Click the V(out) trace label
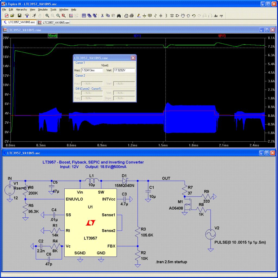The width and height of the screenshot is (278, 278). 53,36
